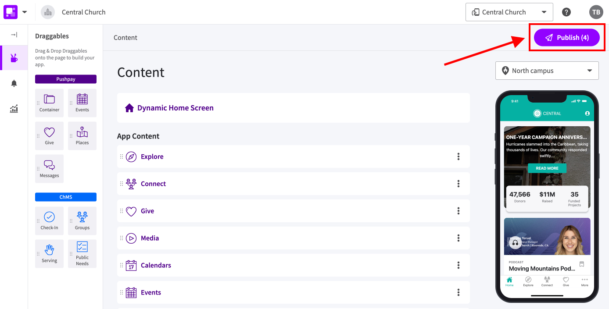Select the Groups draggable

(82, 221)
